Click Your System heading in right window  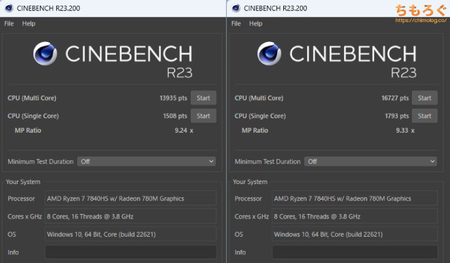[250, 182]
